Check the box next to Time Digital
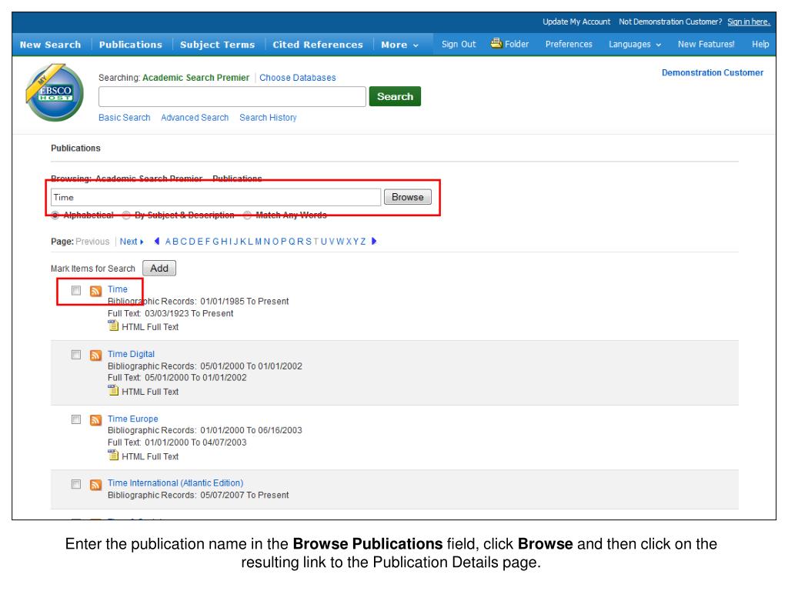Viewport: 788px width, 591px height. tap(76, 355)
